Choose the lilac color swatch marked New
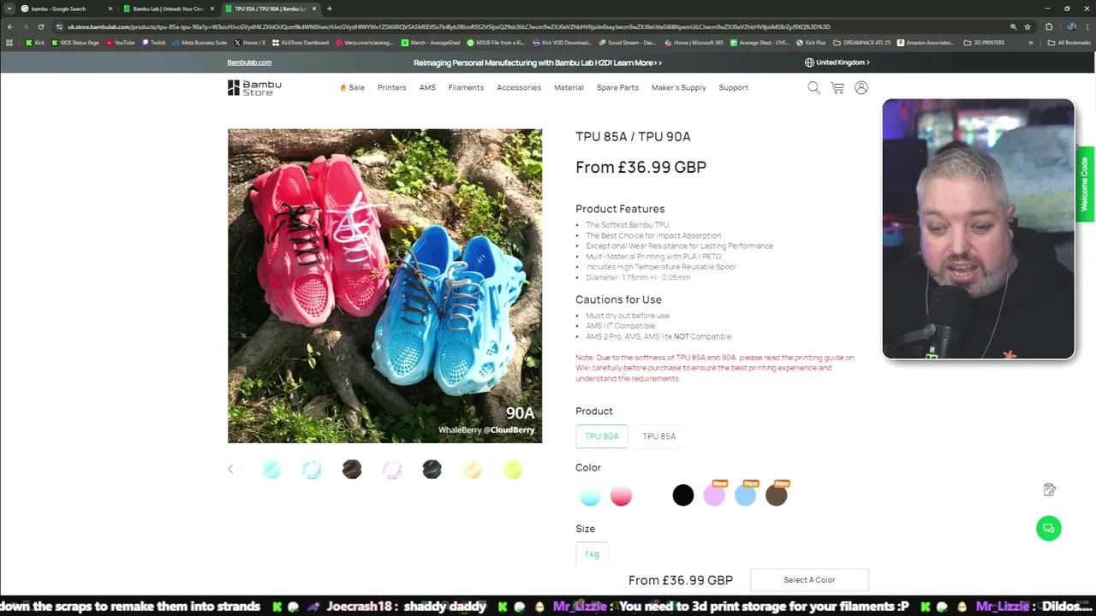The width and height of the screenshot is (1096, 616). (714, 495)
